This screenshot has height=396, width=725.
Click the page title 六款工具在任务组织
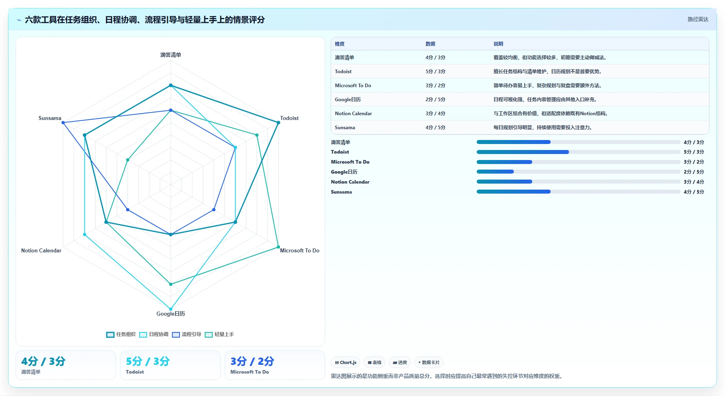coord(145,20)
